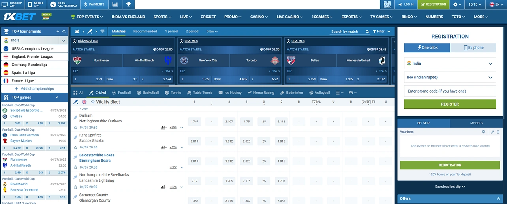
Task: Open the UEFA Champions League tournament
Action: pos(34,49)
